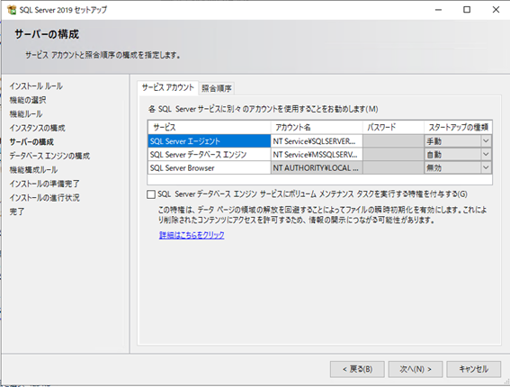510x387 pixels.
Task: Select 完了 step in sidebar
Action: 16,211
